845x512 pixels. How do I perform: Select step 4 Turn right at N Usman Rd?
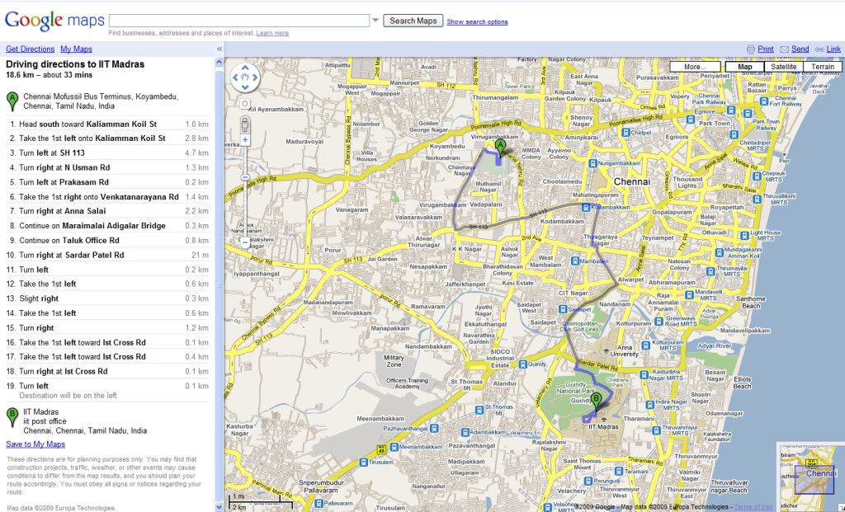[107, 167]
